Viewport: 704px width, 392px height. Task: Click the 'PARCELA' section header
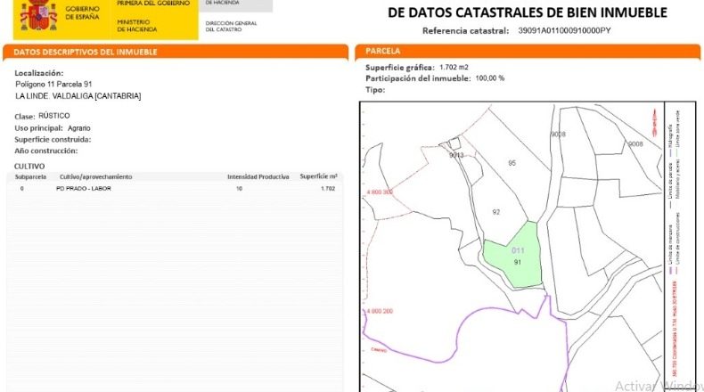pos(382,51)
